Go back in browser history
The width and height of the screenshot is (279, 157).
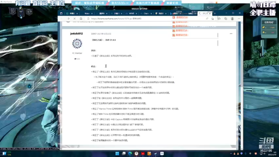click(62, 18)
